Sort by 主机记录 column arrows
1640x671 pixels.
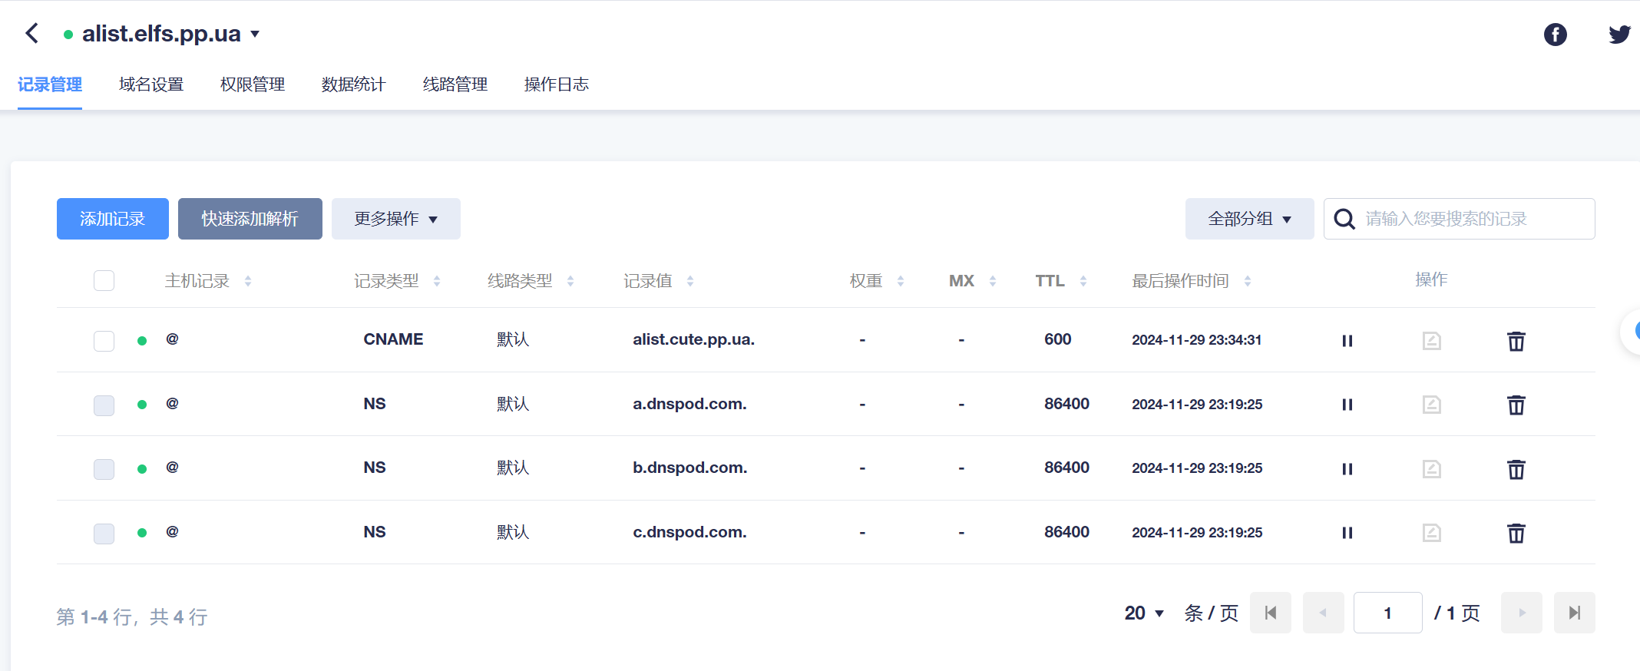pyautogui.click(x=248, y=282)
